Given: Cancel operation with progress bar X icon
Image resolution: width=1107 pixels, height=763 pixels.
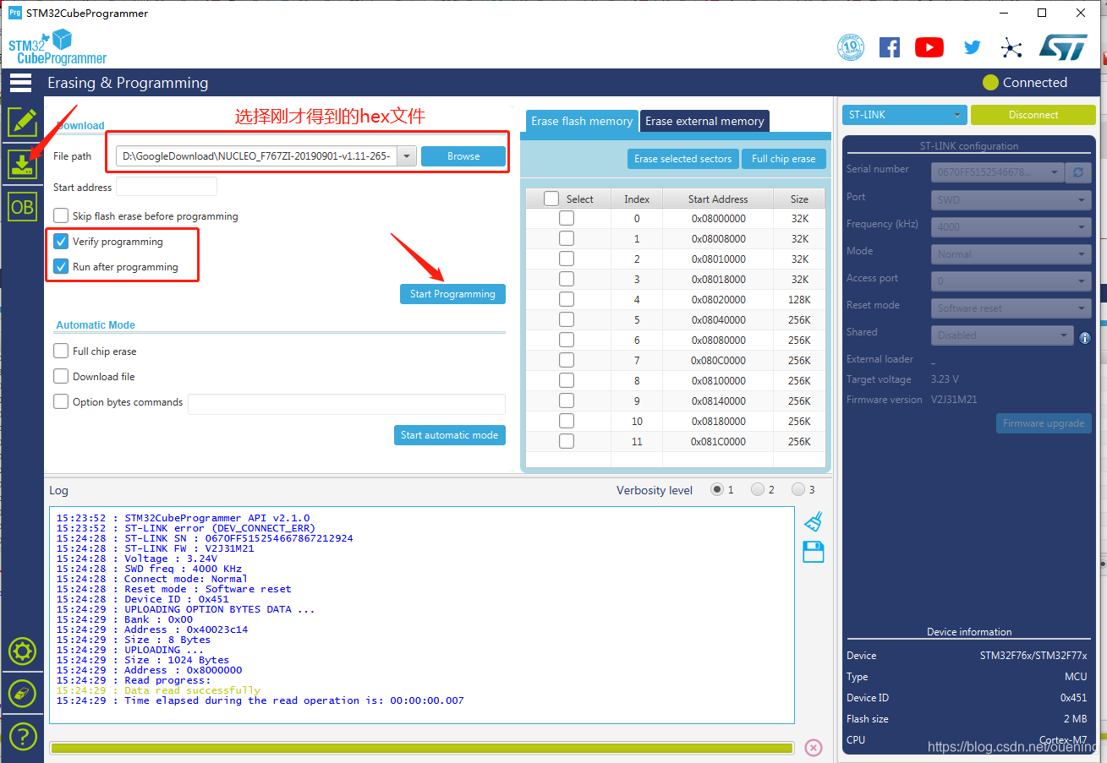Looking at the screenshot, I should (813, 747).
